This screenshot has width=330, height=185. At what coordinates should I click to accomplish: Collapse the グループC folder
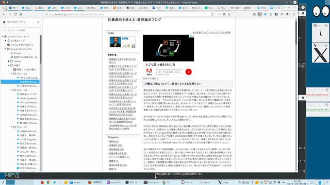point(12,127)
